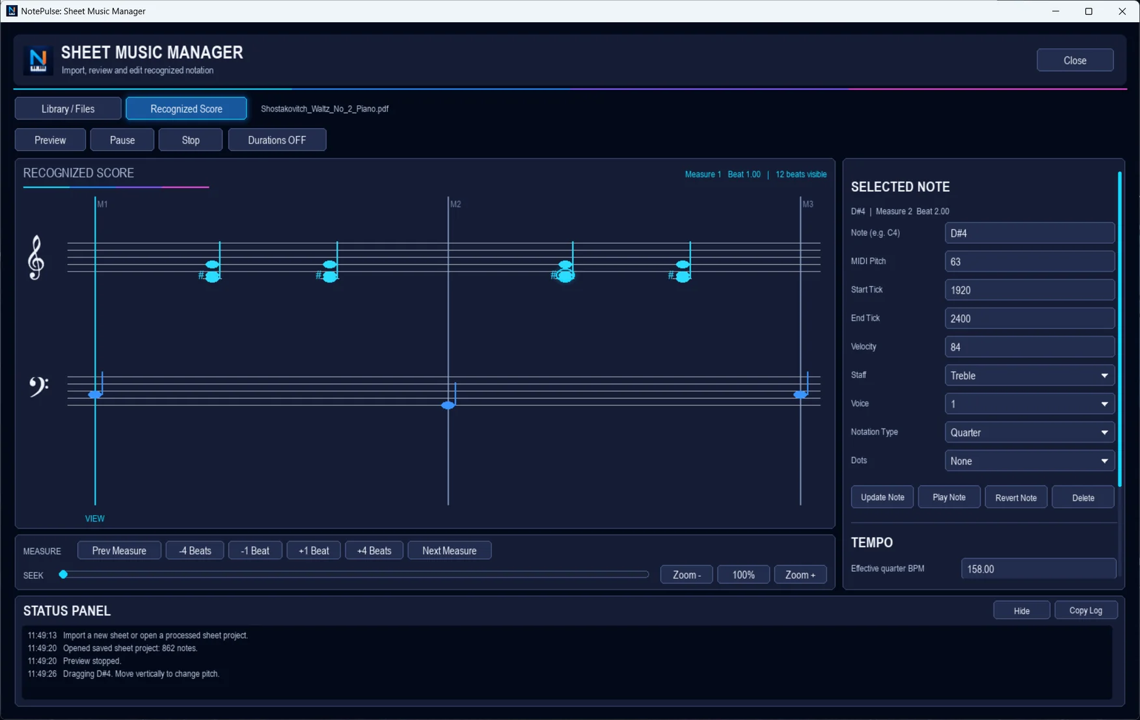Select the first treble chord in measure 2
This screenshot has width=1140, height=720.
coord(564,271)
